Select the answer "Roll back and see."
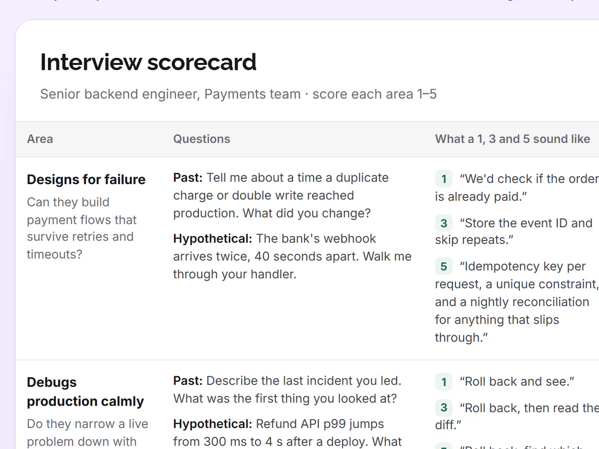 (517, 382)
